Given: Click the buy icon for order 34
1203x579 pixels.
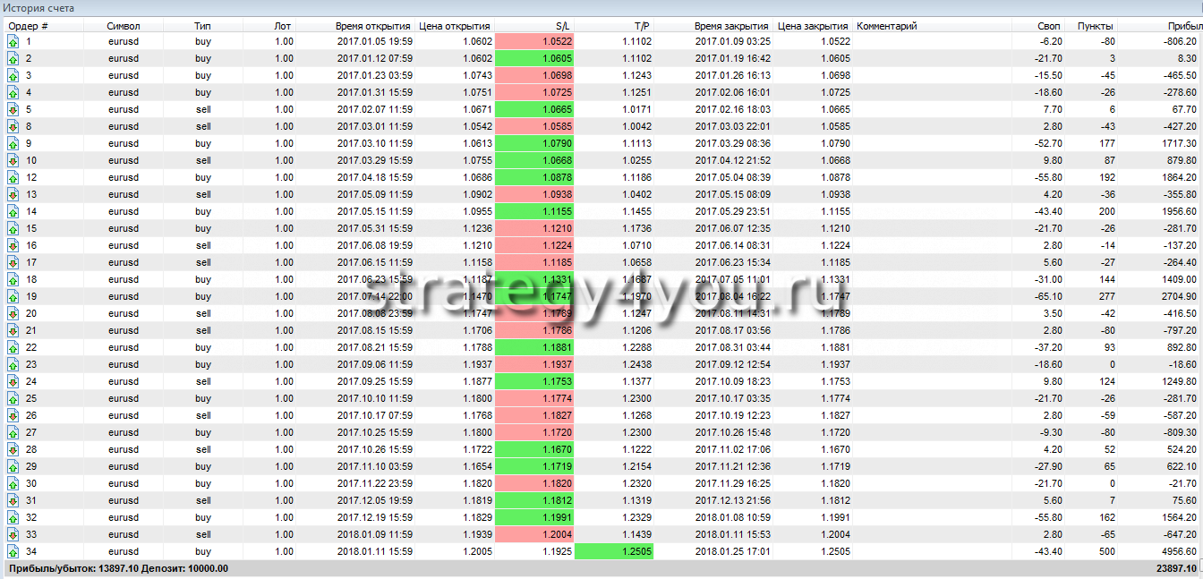Looking at the screenshot, I should coord(13,551).
